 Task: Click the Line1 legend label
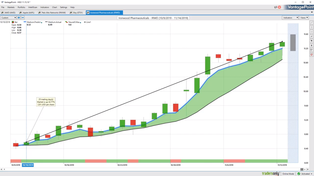click(89, 22)
